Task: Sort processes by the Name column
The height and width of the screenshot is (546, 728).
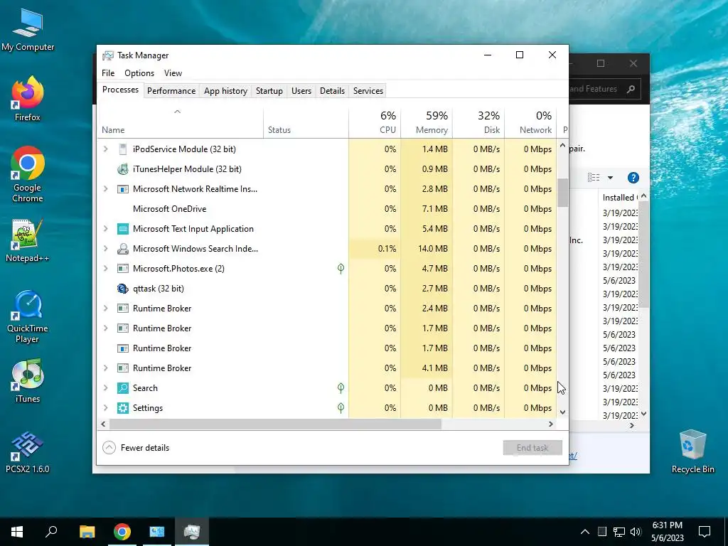Action: 180,124
